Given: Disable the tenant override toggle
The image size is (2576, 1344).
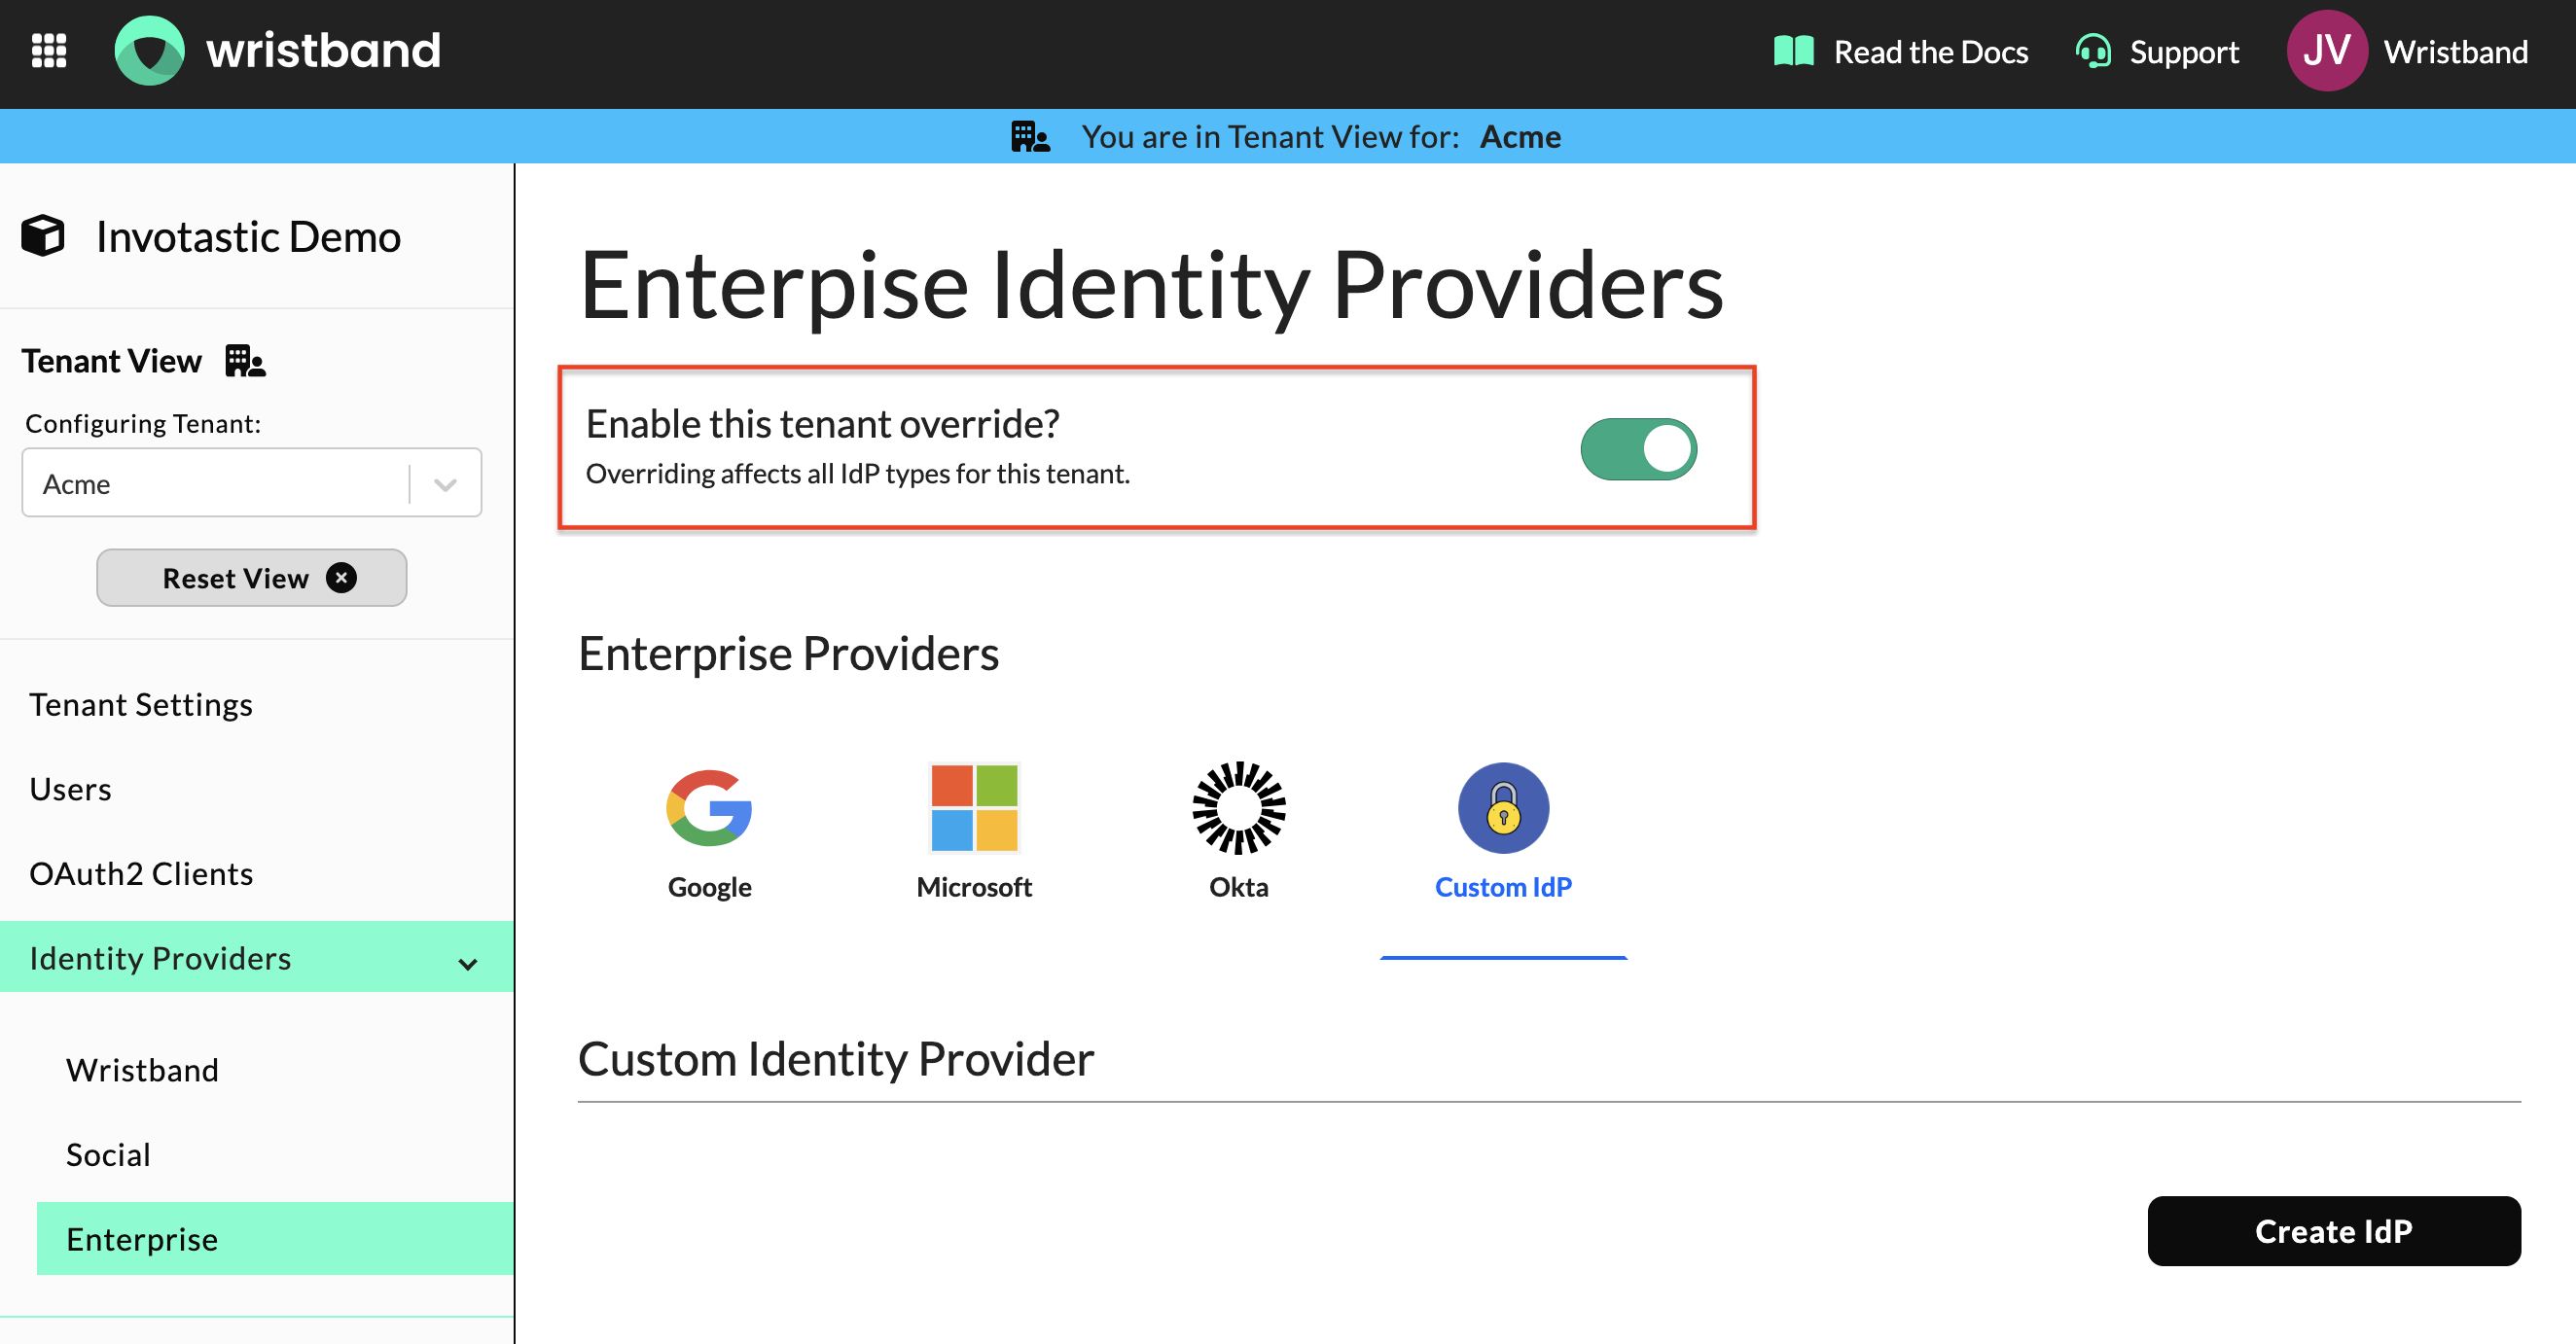Looking at the screenshot, I should tap(1637, 449).
